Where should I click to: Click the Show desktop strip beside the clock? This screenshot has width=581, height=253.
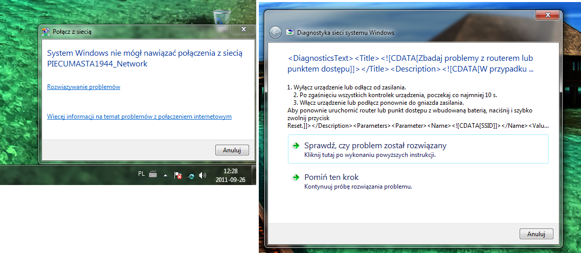click(x=254, y=175)
